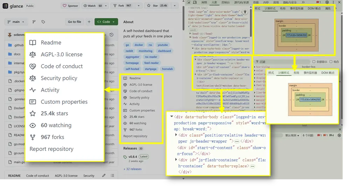Click the Watch eye button
Viewport: 350px width, 187px height.
92,6
